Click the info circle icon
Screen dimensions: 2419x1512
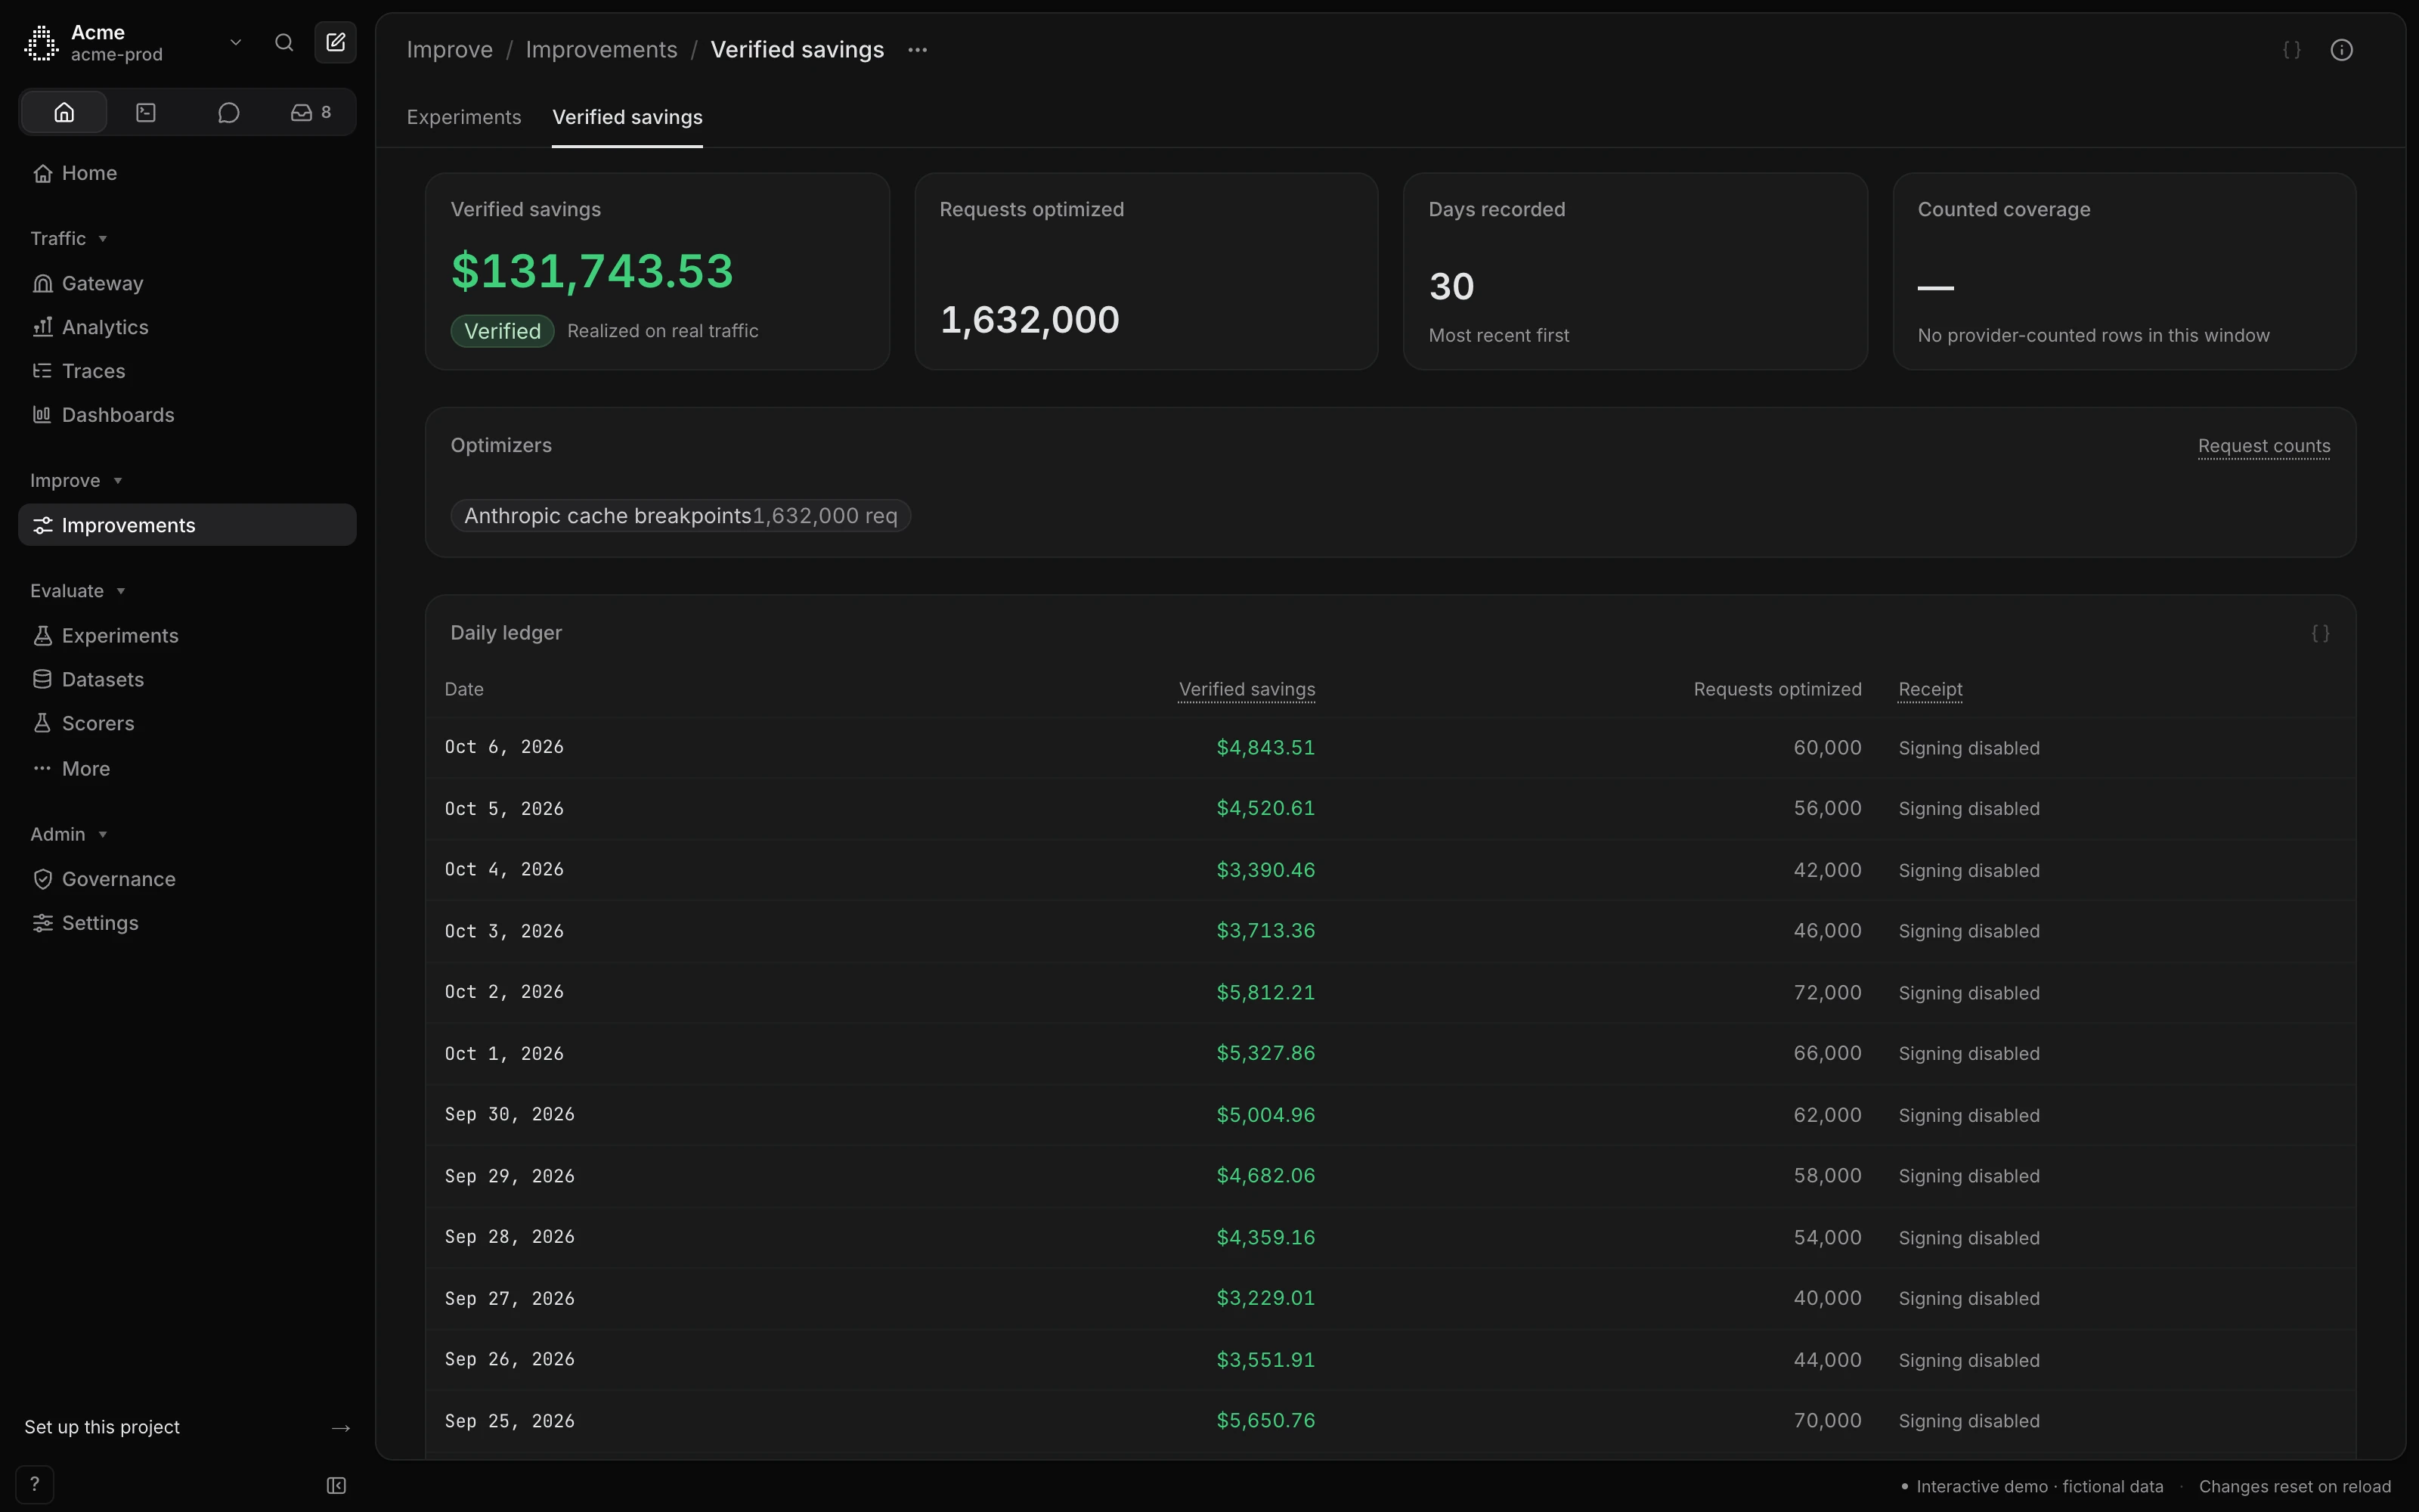tap(2341, 50)
